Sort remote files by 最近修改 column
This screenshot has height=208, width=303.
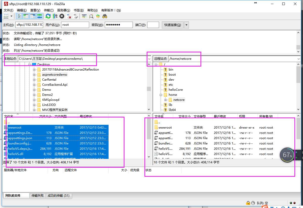tap(224, 116)
